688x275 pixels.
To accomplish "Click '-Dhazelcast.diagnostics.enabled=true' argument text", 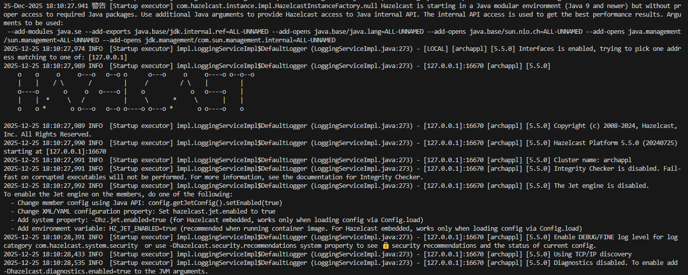I will coord(67,271).
